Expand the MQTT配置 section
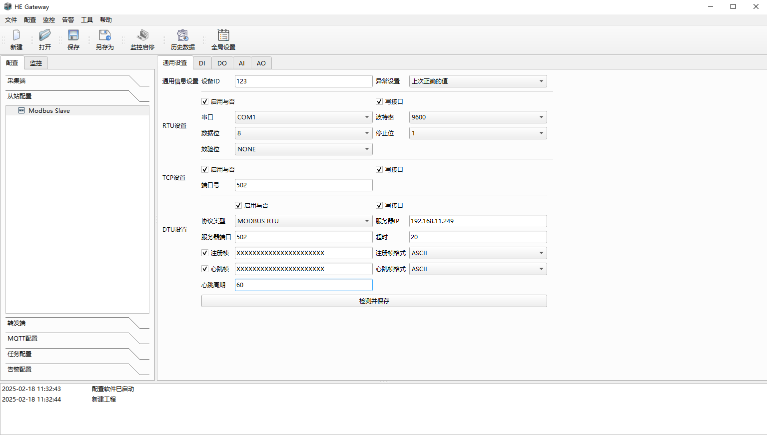Viewport: 767px width, 435px height. (x=77, y=339)
